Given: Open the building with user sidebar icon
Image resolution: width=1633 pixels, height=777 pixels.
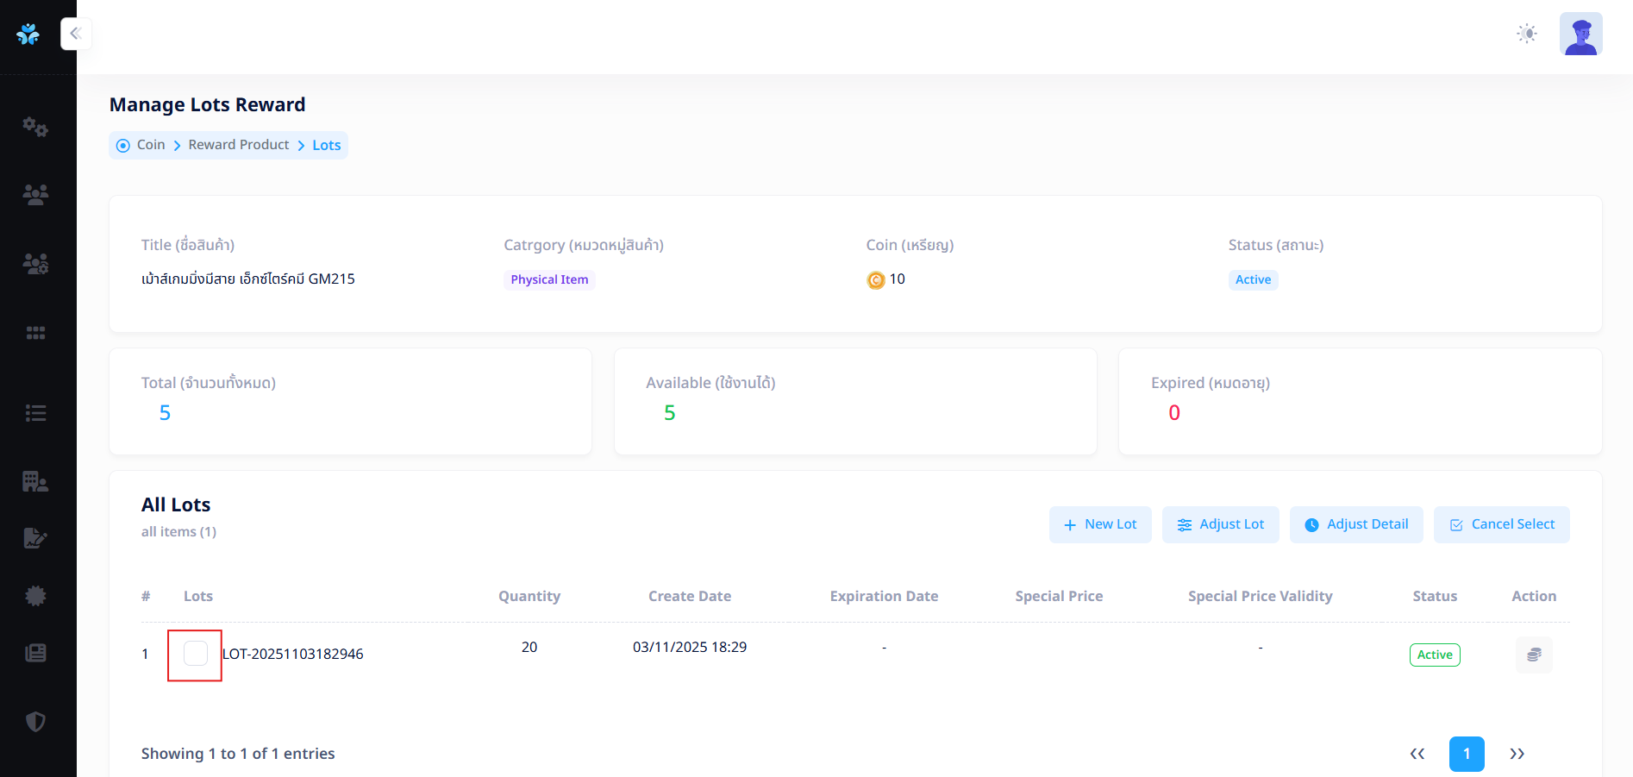Looking at the screenshot, I should point(35,481).
